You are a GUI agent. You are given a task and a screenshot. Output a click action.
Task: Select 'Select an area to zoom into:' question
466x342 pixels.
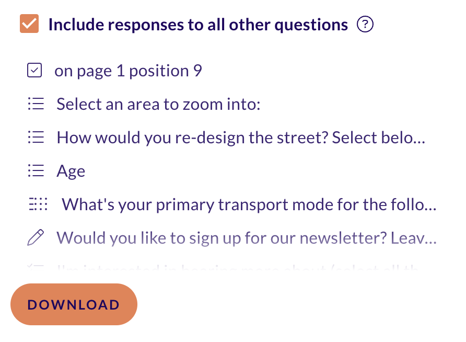coord(158,104)
